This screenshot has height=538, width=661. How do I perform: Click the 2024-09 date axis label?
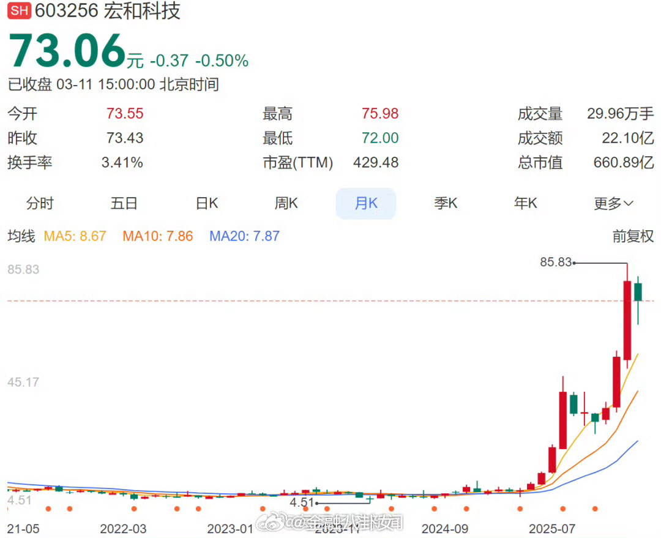(445, 529)
